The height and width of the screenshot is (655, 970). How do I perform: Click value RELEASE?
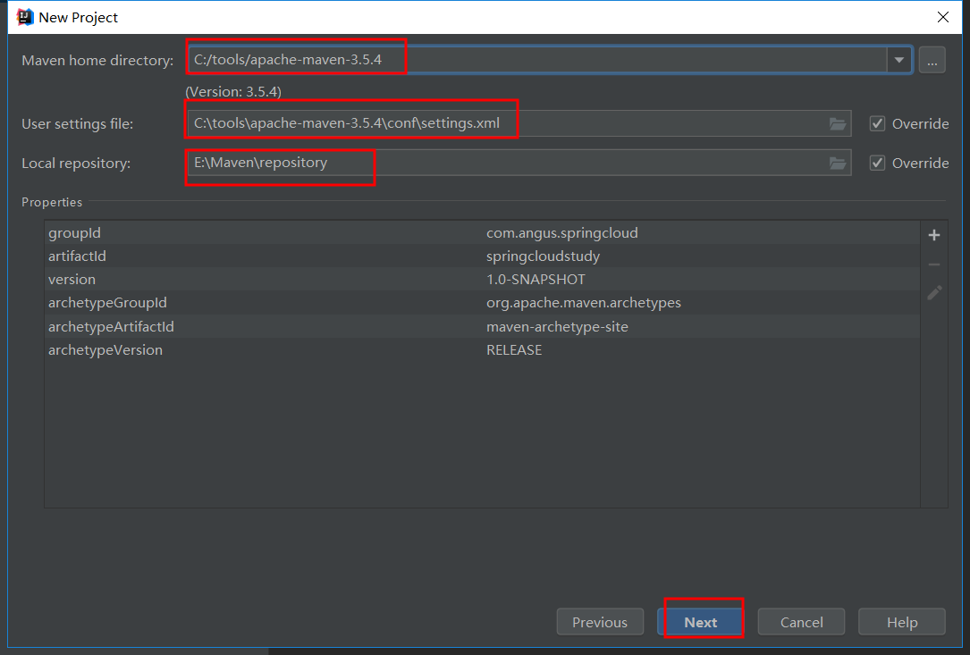(514, 350)
